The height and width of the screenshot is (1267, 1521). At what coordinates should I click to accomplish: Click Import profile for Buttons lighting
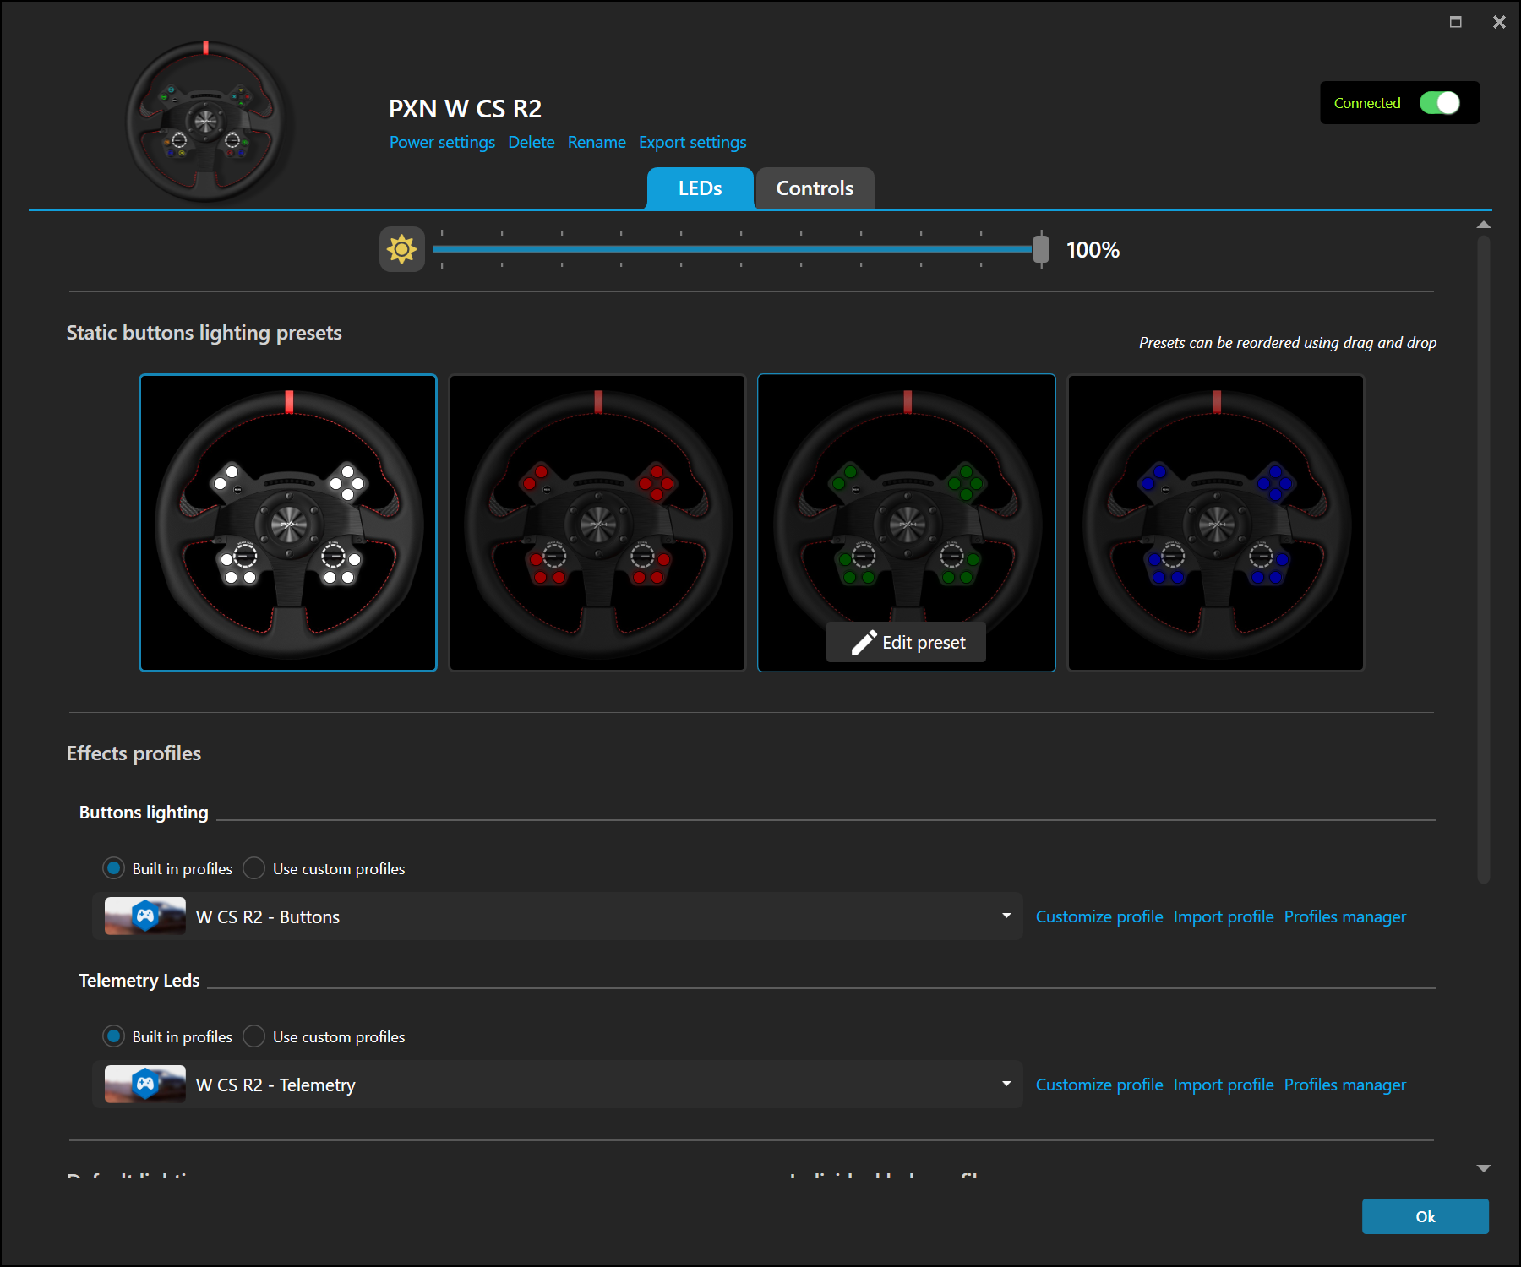pos(1224,916)
